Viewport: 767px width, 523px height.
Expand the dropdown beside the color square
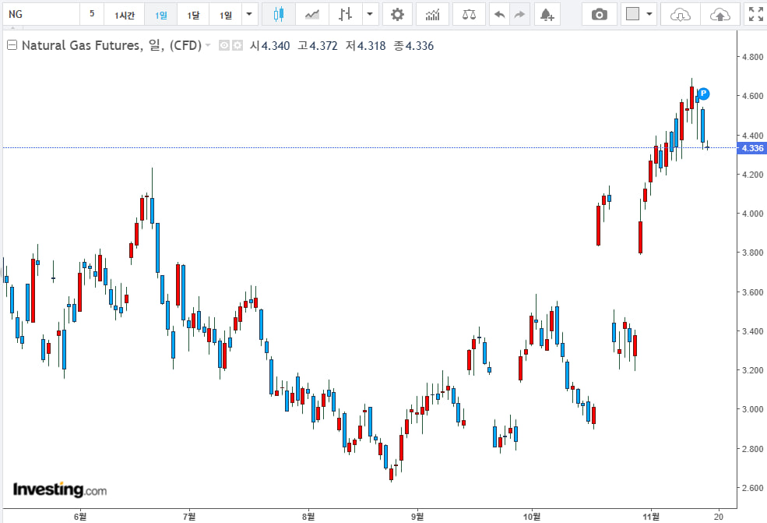coord(649,14)
